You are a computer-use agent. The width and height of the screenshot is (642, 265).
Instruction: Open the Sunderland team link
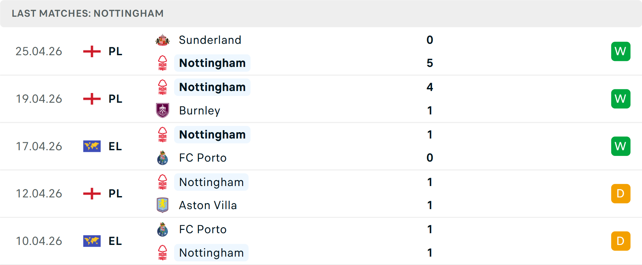coord(210,40)
